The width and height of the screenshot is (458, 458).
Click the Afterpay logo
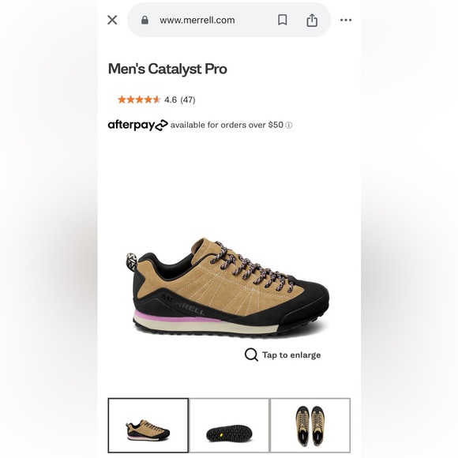point(138,125)
